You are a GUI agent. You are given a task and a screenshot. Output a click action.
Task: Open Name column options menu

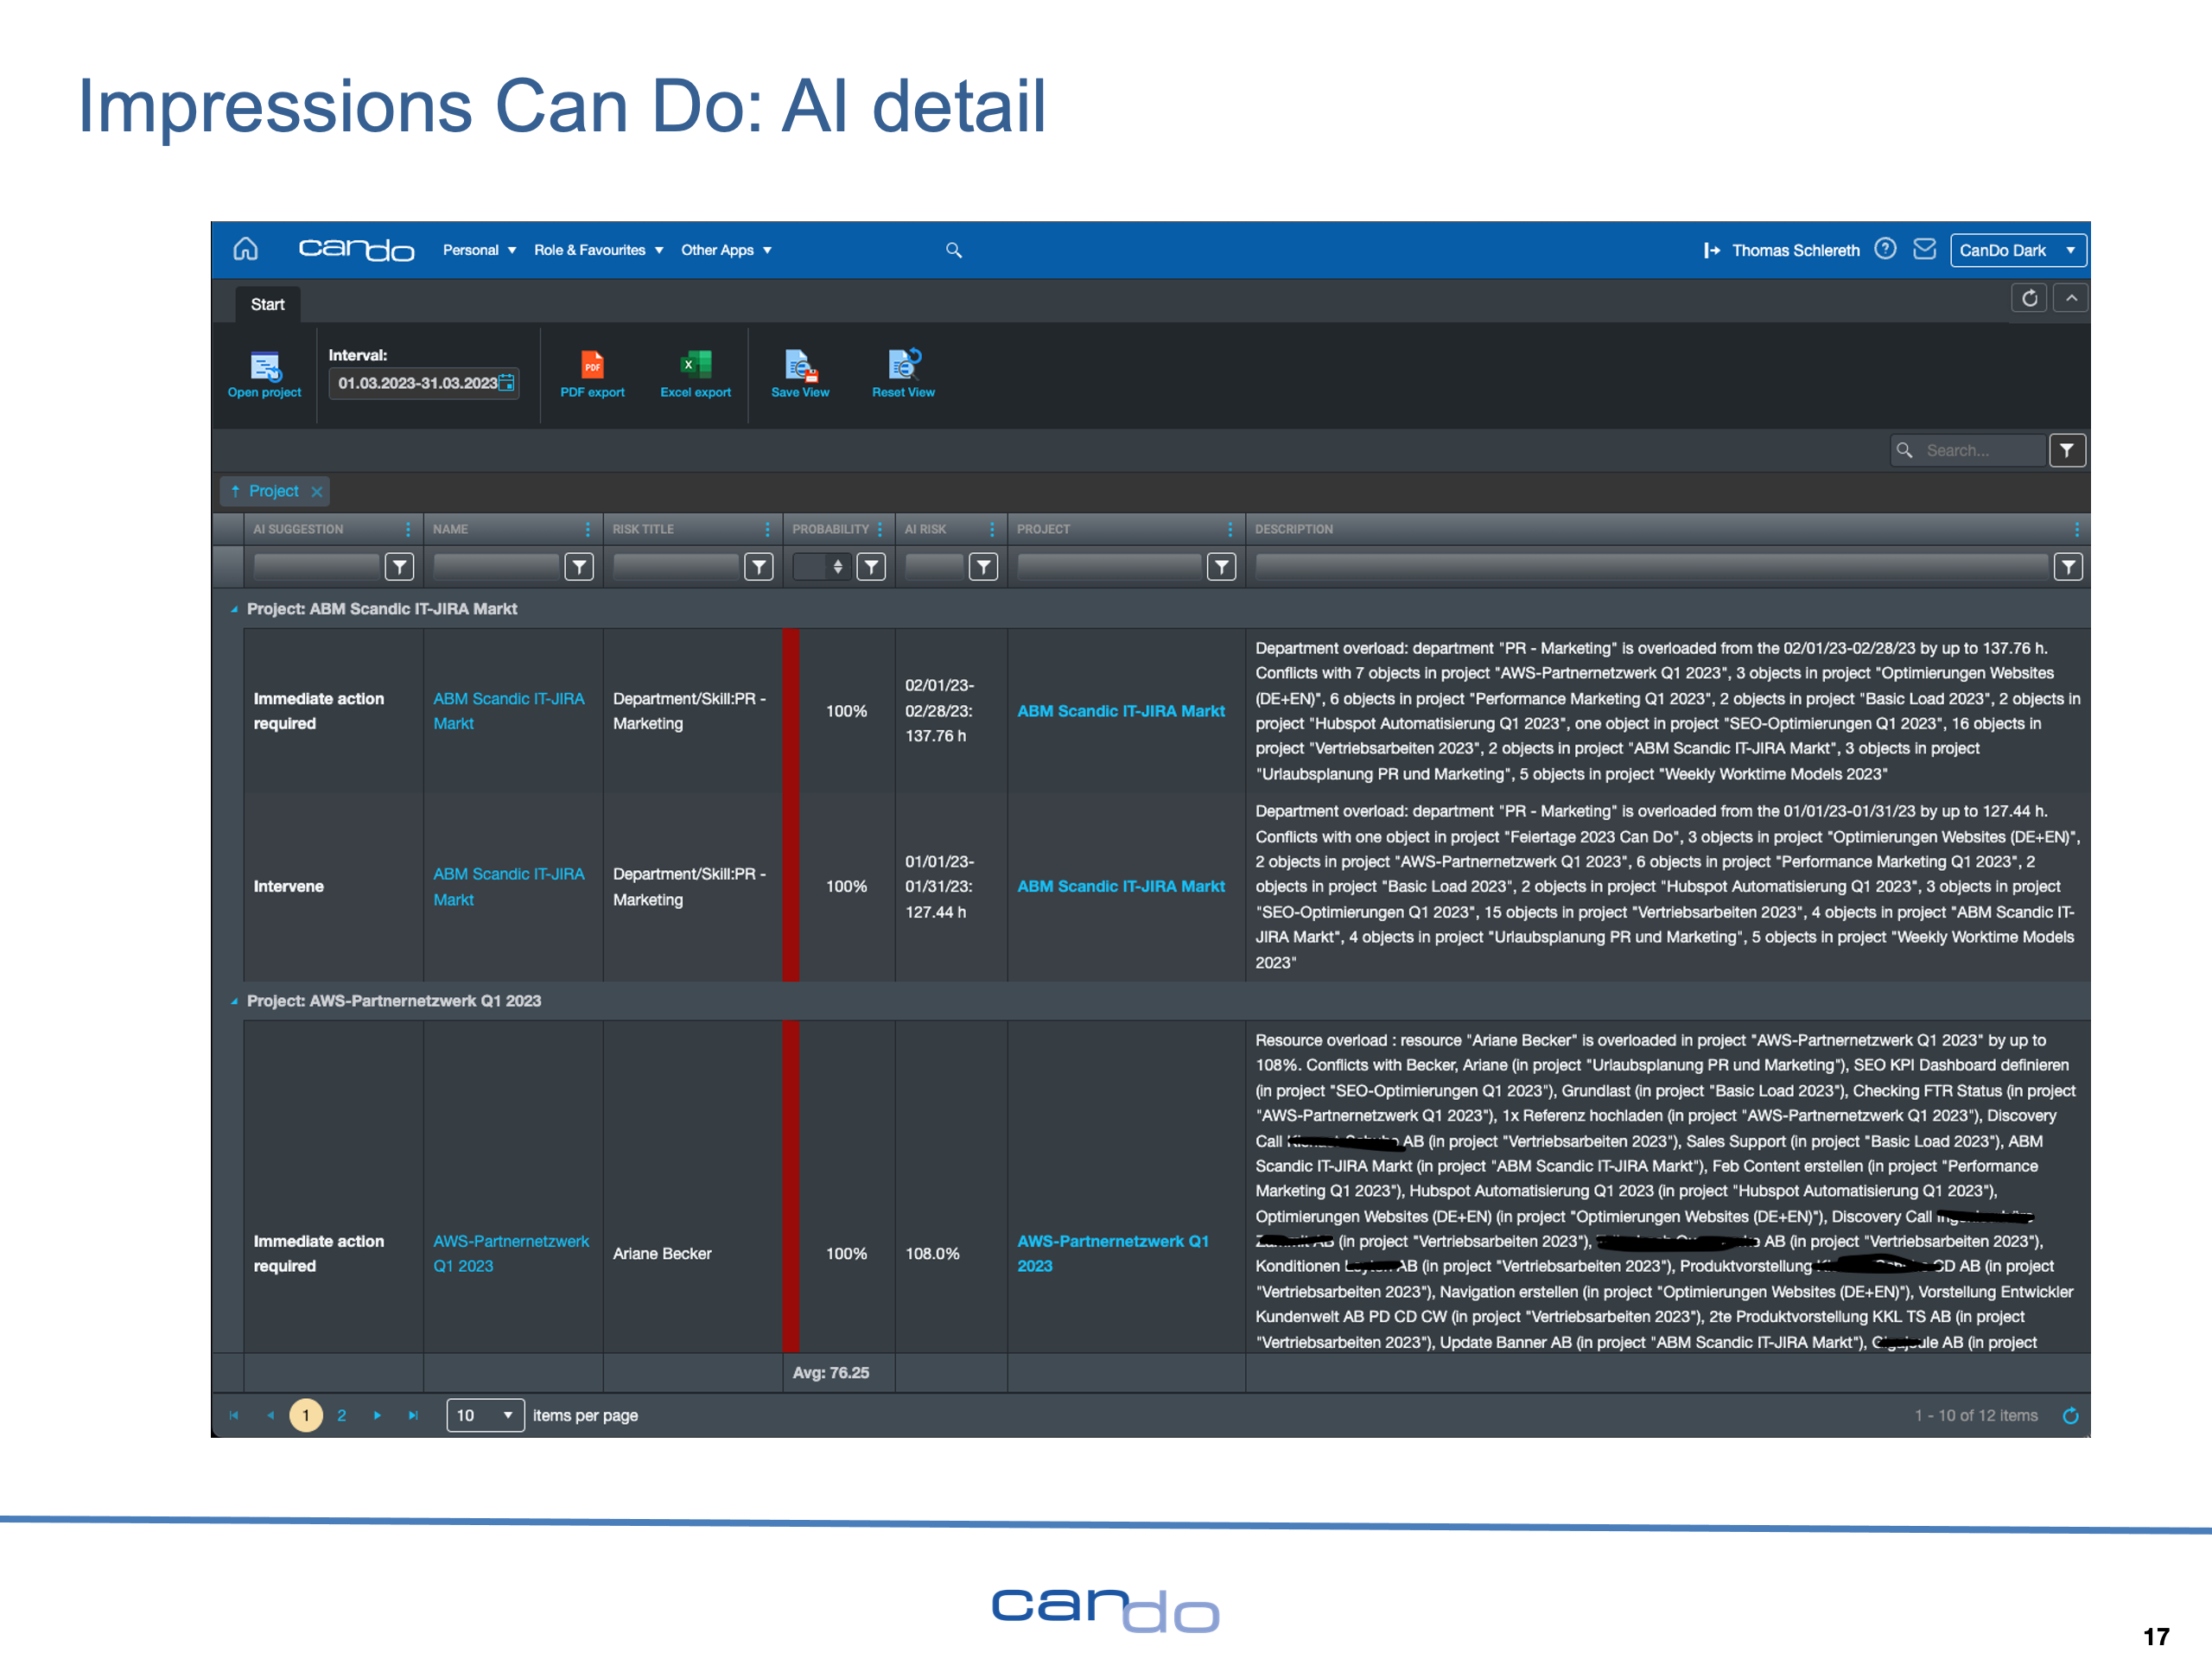point(588,530)
